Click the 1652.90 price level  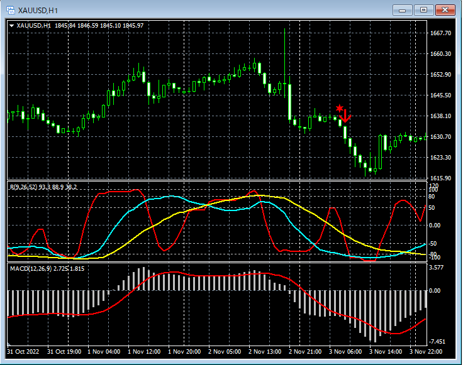(440, 75)
